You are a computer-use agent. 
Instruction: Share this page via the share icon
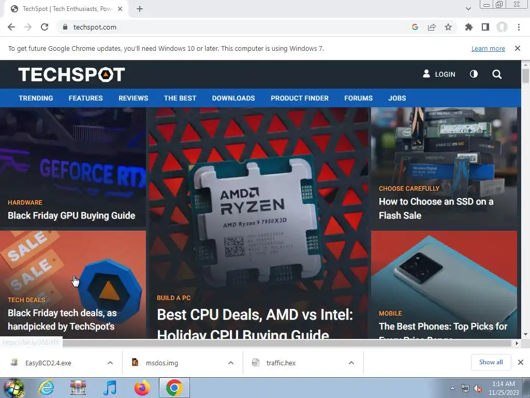[x=432, y=27]
